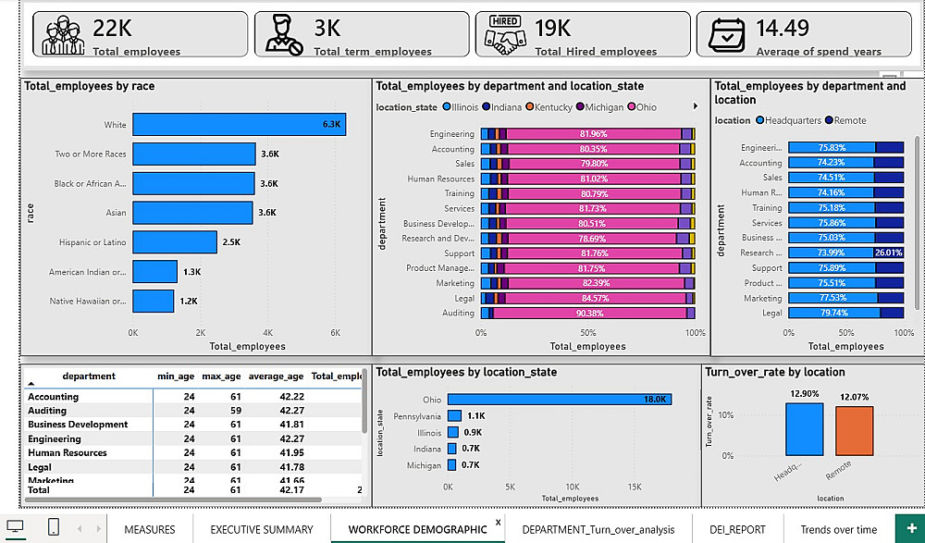Click the 19K Total_Hired_employees card
Viewport: 925px width, 543px height.
click(x=582, y=34)
